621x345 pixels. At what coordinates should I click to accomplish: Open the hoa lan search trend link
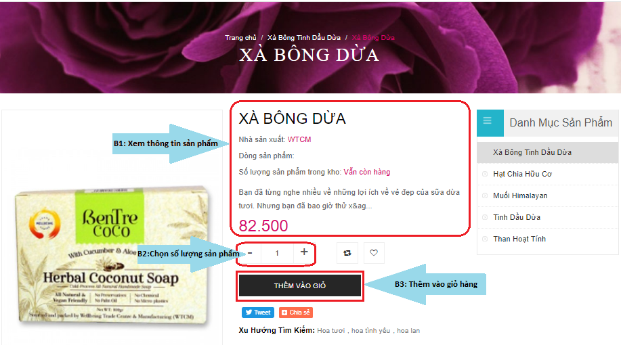(x=408, y=331)
